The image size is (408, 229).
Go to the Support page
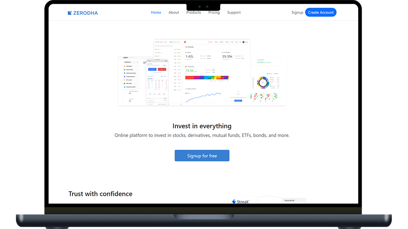coord(234,12)
